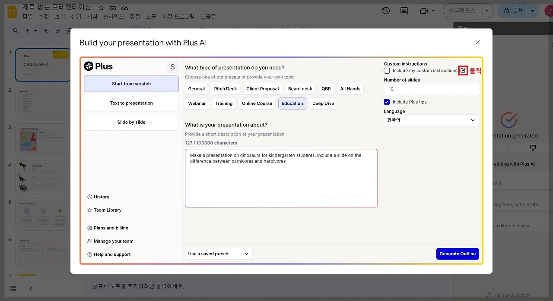Open the 슬라이드 menu
Screen dimensions: 553x301
click(114, 16)
